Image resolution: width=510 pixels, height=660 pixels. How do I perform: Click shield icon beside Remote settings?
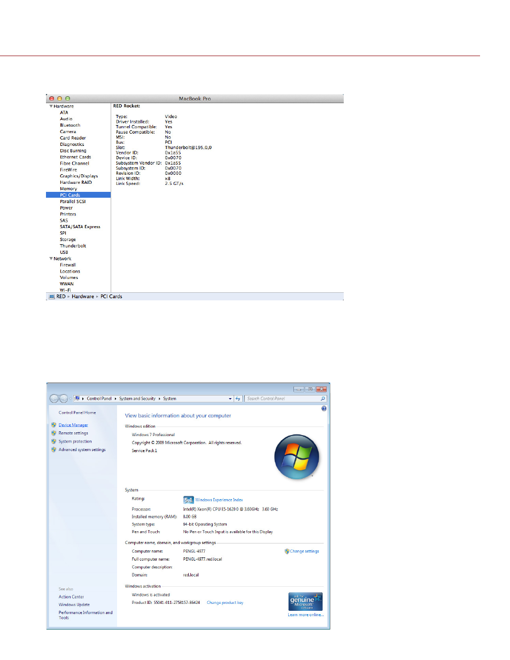(x=53, y=433)
